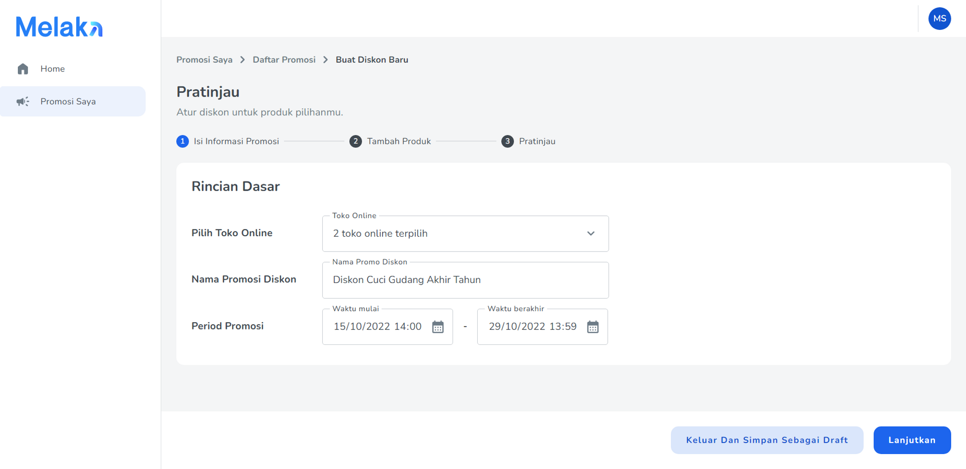Open the MS user avatar menu
Screen dimensions: 966x469
tap(939, 18)
